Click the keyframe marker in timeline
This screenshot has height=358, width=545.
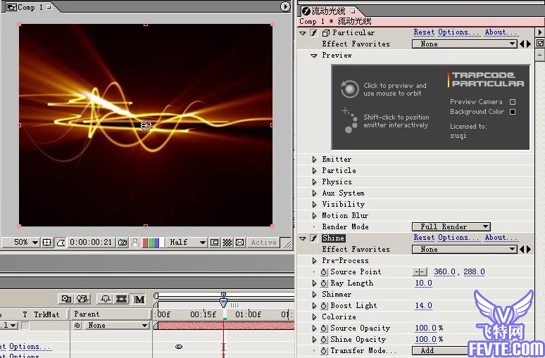(179, 347)
